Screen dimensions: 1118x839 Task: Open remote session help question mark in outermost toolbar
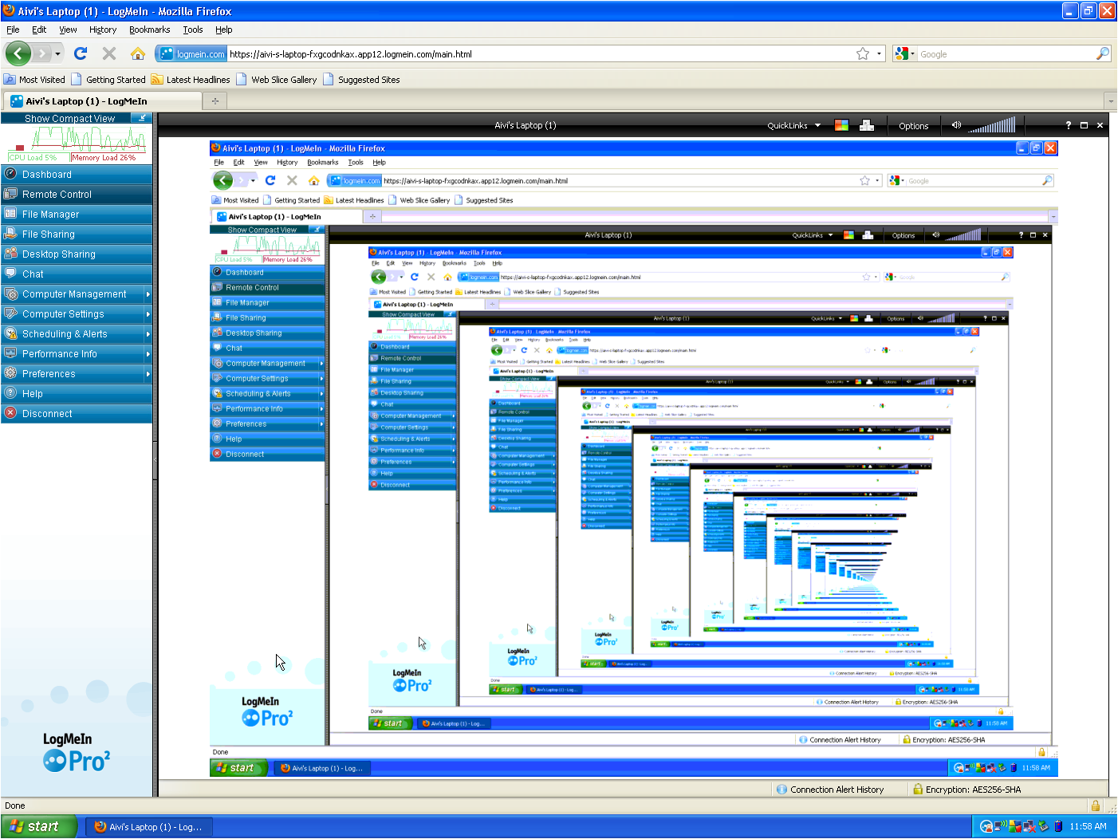(x=1069, y=125)
